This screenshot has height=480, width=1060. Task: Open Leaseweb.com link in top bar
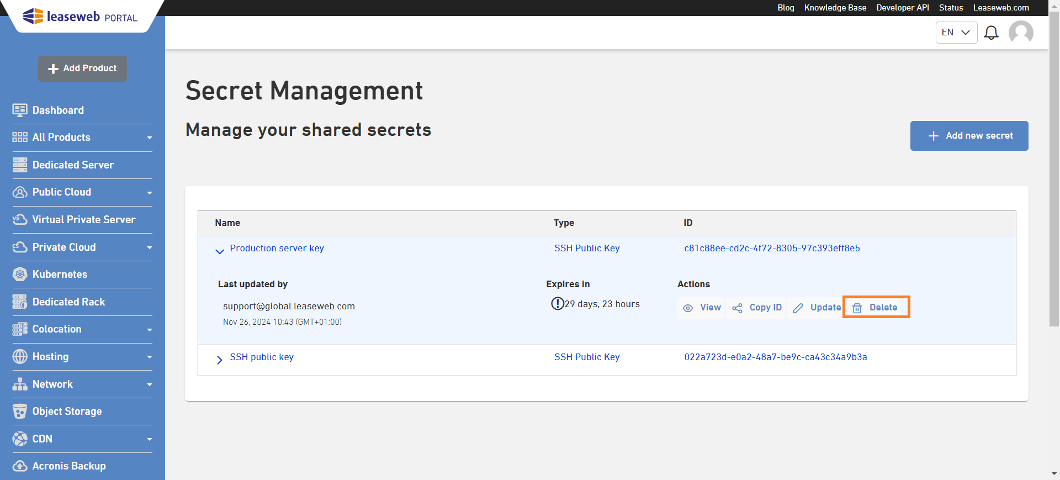(1001, 8)
